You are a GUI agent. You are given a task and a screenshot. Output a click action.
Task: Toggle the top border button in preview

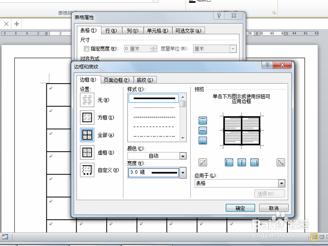pyautogui.click(x=203, y=121)
